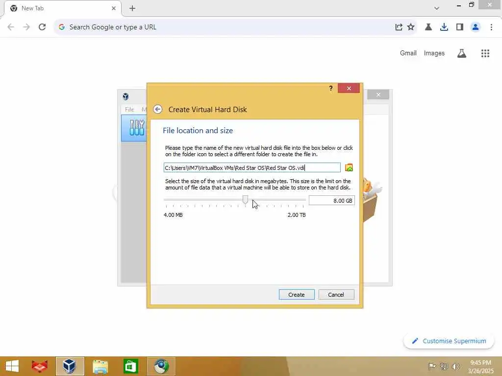The image size is (502, 376).
Task: Open a new tab with plus button
Action: (x=132, y=8)
